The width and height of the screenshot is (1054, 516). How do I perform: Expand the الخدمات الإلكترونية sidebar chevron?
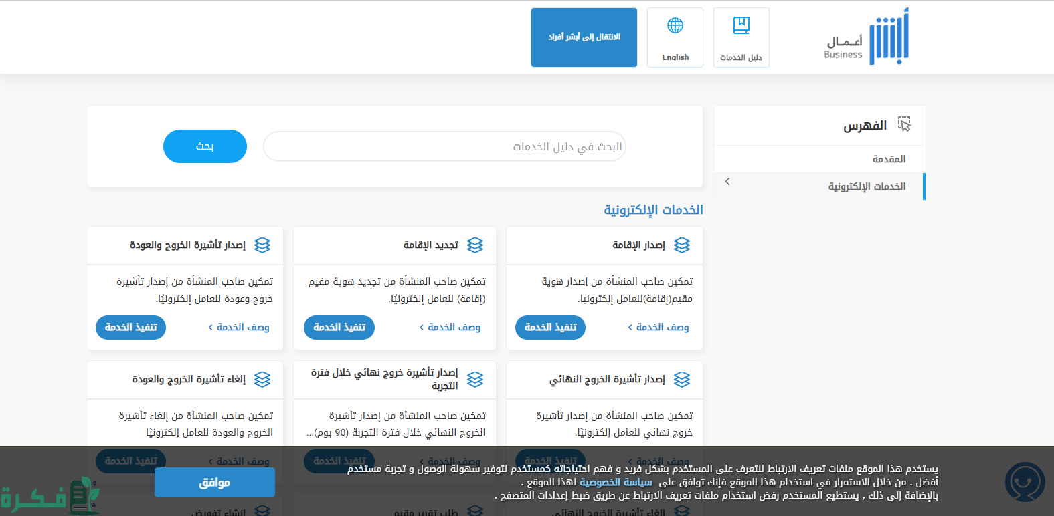[727, 182]
